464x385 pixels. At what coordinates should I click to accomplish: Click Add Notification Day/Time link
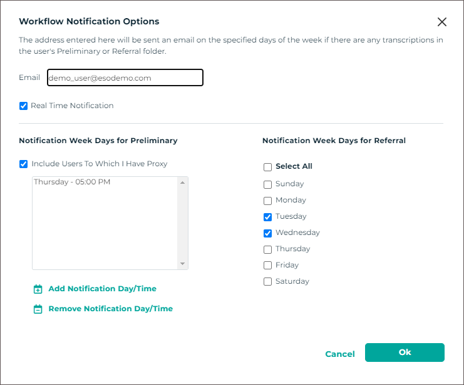click(102, 289)
